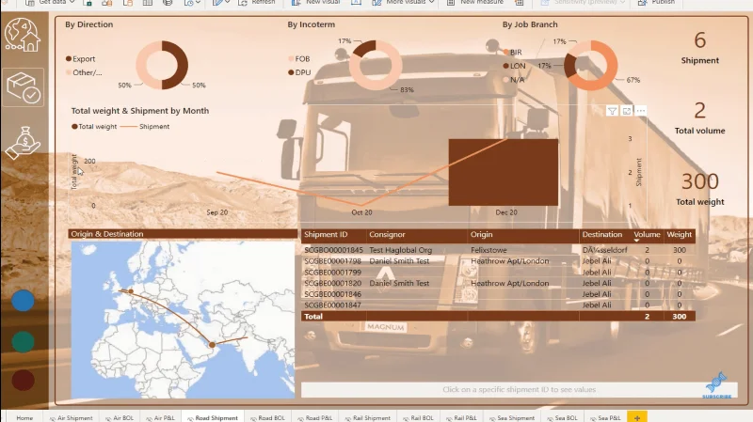Click the Publish button
The width and height of the screenshot is (753, 422).
pos(656,3)
